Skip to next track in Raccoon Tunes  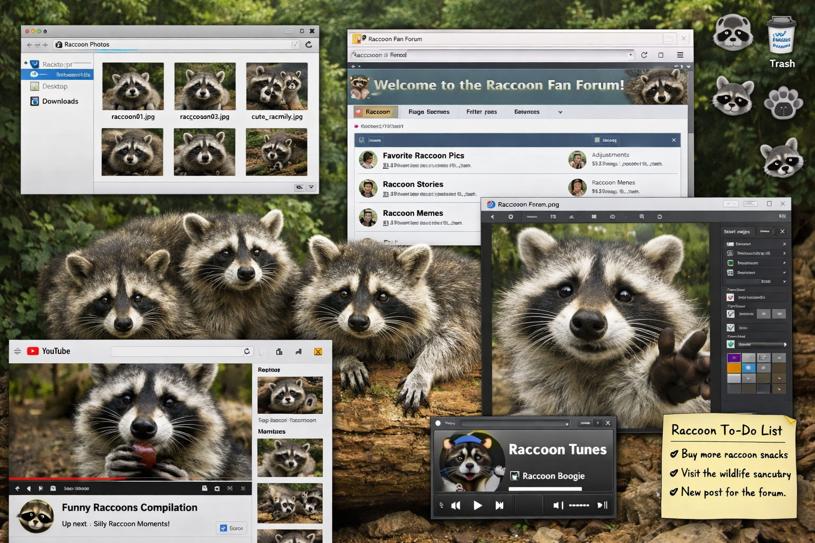click(x=499, y=505)
